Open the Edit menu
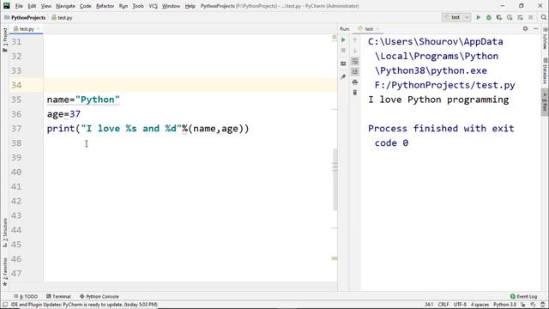 pyautogui.click(x=32, y=6)
